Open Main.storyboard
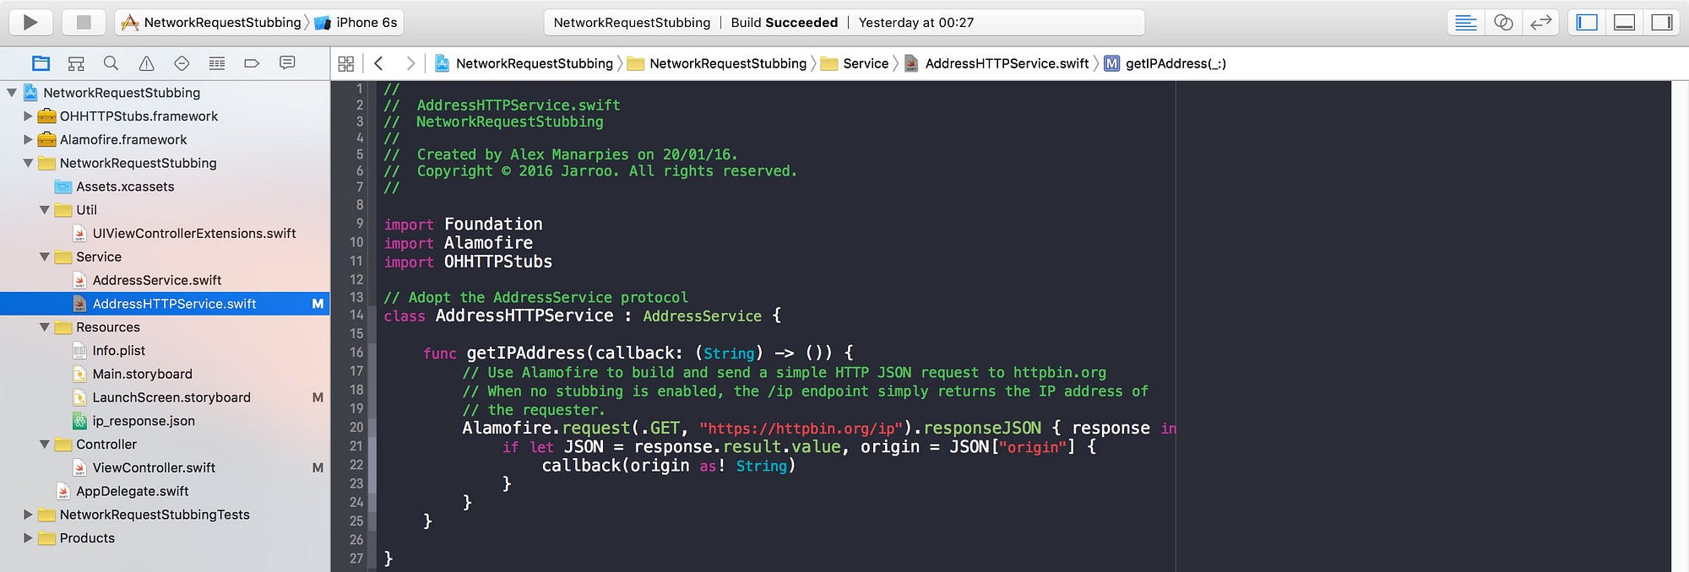The width and height of the screenshot is (1689, 572). tap(143, 374)
